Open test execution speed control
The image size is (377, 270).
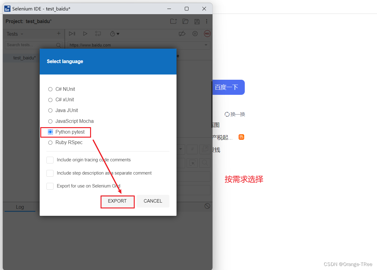point(115,34)
